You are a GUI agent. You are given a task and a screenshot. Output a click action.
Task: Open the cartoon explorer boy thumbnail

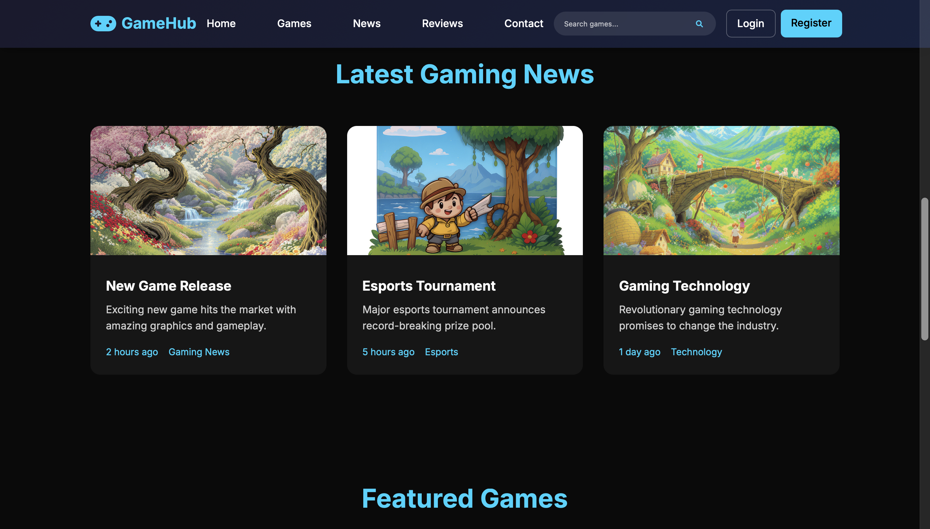[x=465, y=191]
